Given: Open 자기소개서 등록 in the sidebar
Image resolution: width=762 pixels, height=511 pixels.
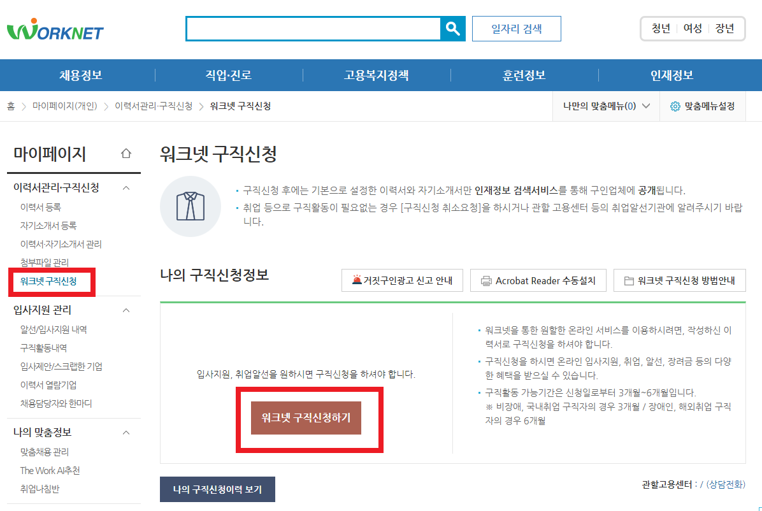Looking at the screenshot, I should (x=48, y=226).
